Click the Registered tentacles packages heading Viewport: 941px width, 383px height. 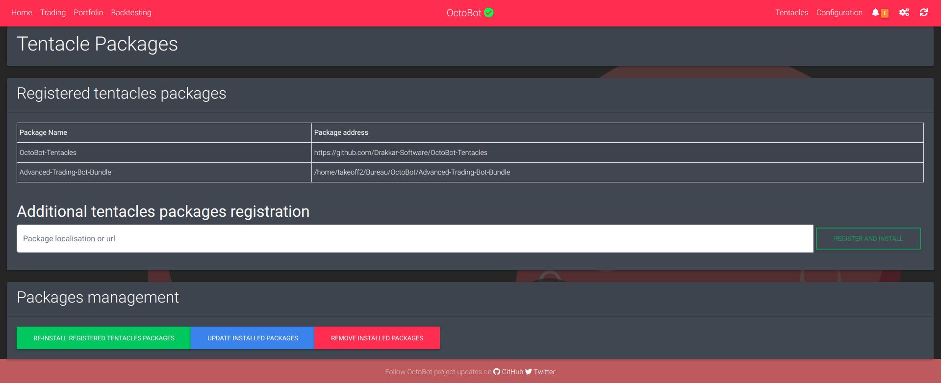122,93
